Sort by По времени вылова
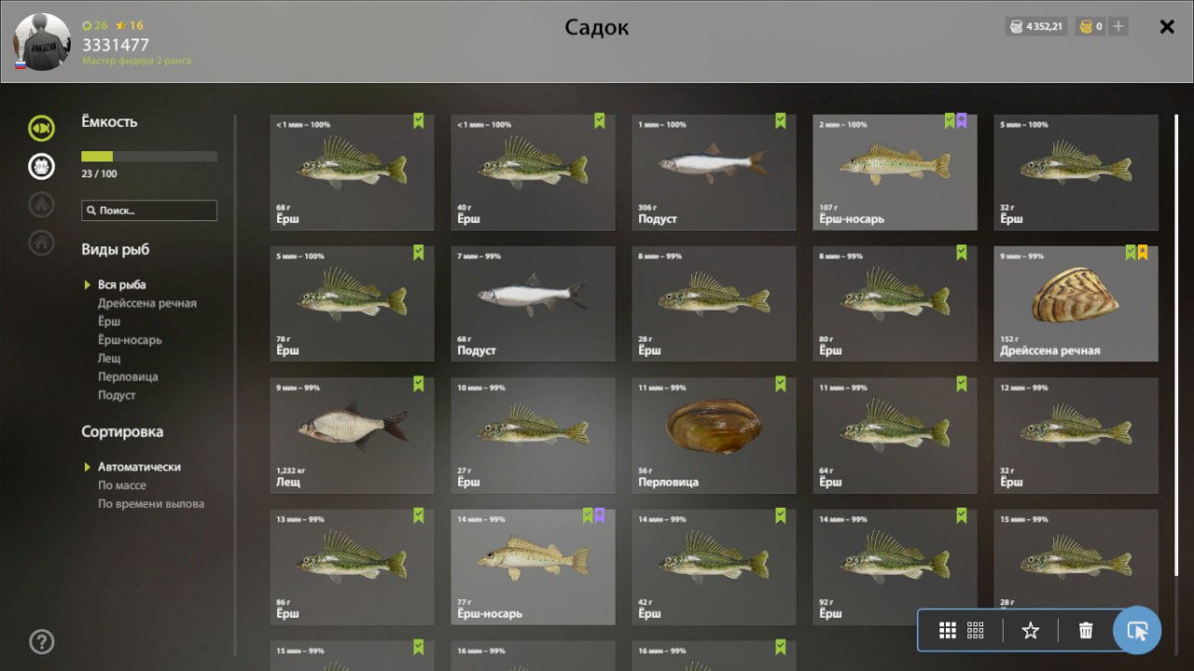Viewport: 1194px width, 671px height. pos(151,504)
